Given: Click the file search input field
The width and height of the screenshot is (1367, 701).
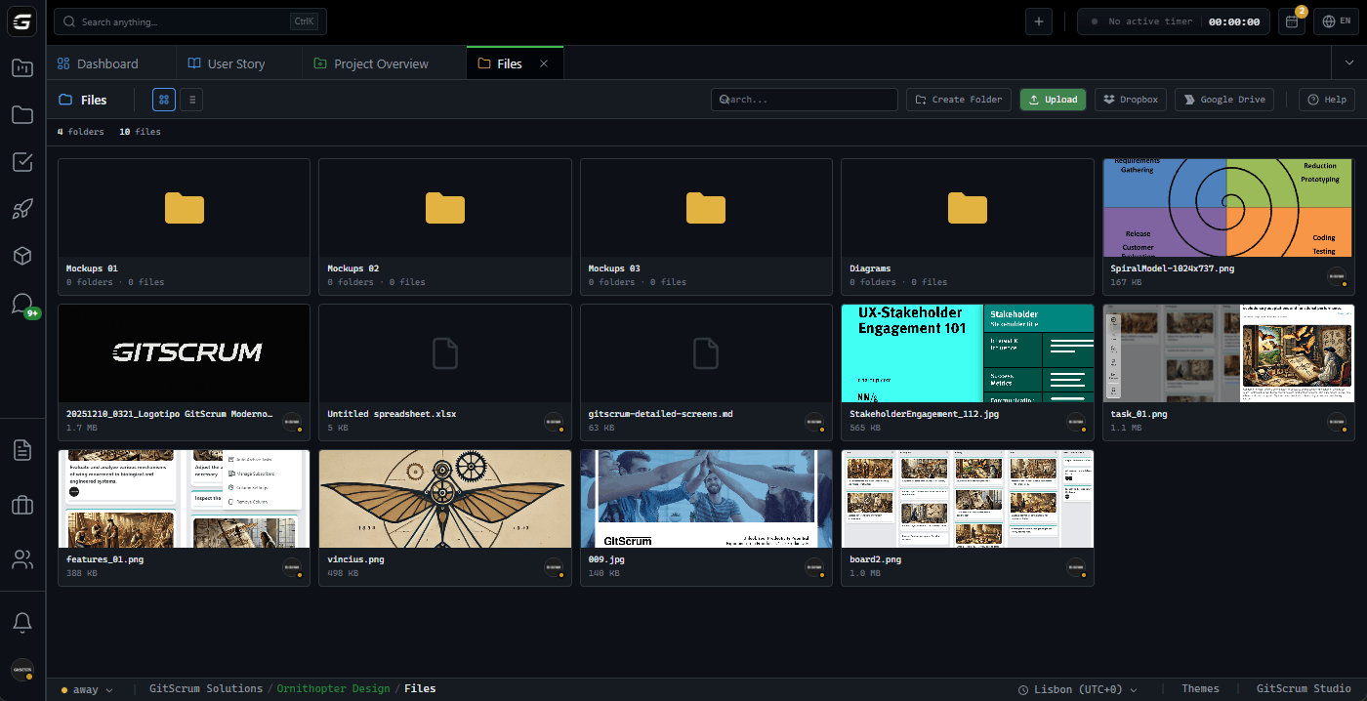Looking at the screenshot, I should pos(804,99).
